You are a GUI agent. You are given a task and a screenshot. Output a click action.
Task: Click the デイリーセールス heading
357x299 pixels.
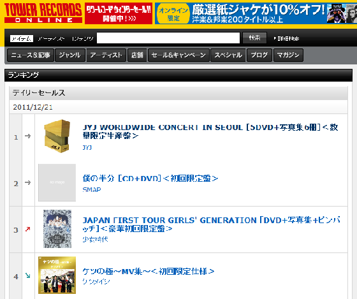pos(39,92)
